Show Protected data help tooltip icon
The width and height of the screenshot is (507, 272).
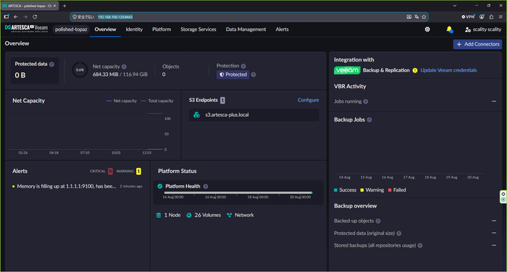[51, 64]
